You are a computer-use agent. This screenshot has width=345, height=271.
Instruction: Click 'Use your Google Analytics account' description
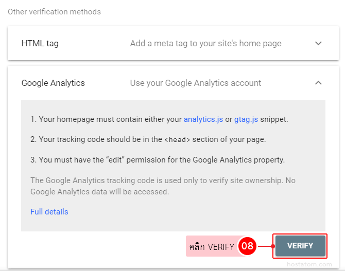[195, 83]
